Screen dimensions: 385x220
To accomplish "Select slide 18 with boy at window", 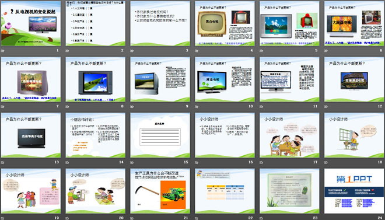I will 354,135.
